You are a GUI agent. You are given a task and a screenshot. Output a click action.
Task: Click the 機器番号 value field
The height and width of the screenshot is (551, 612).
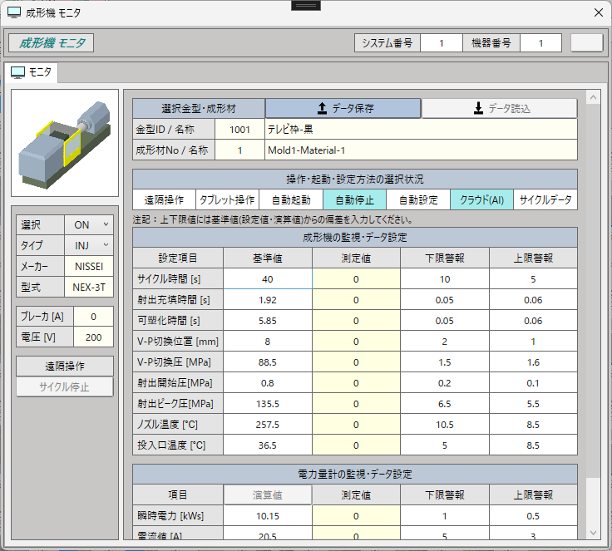[x=540, y=43]
